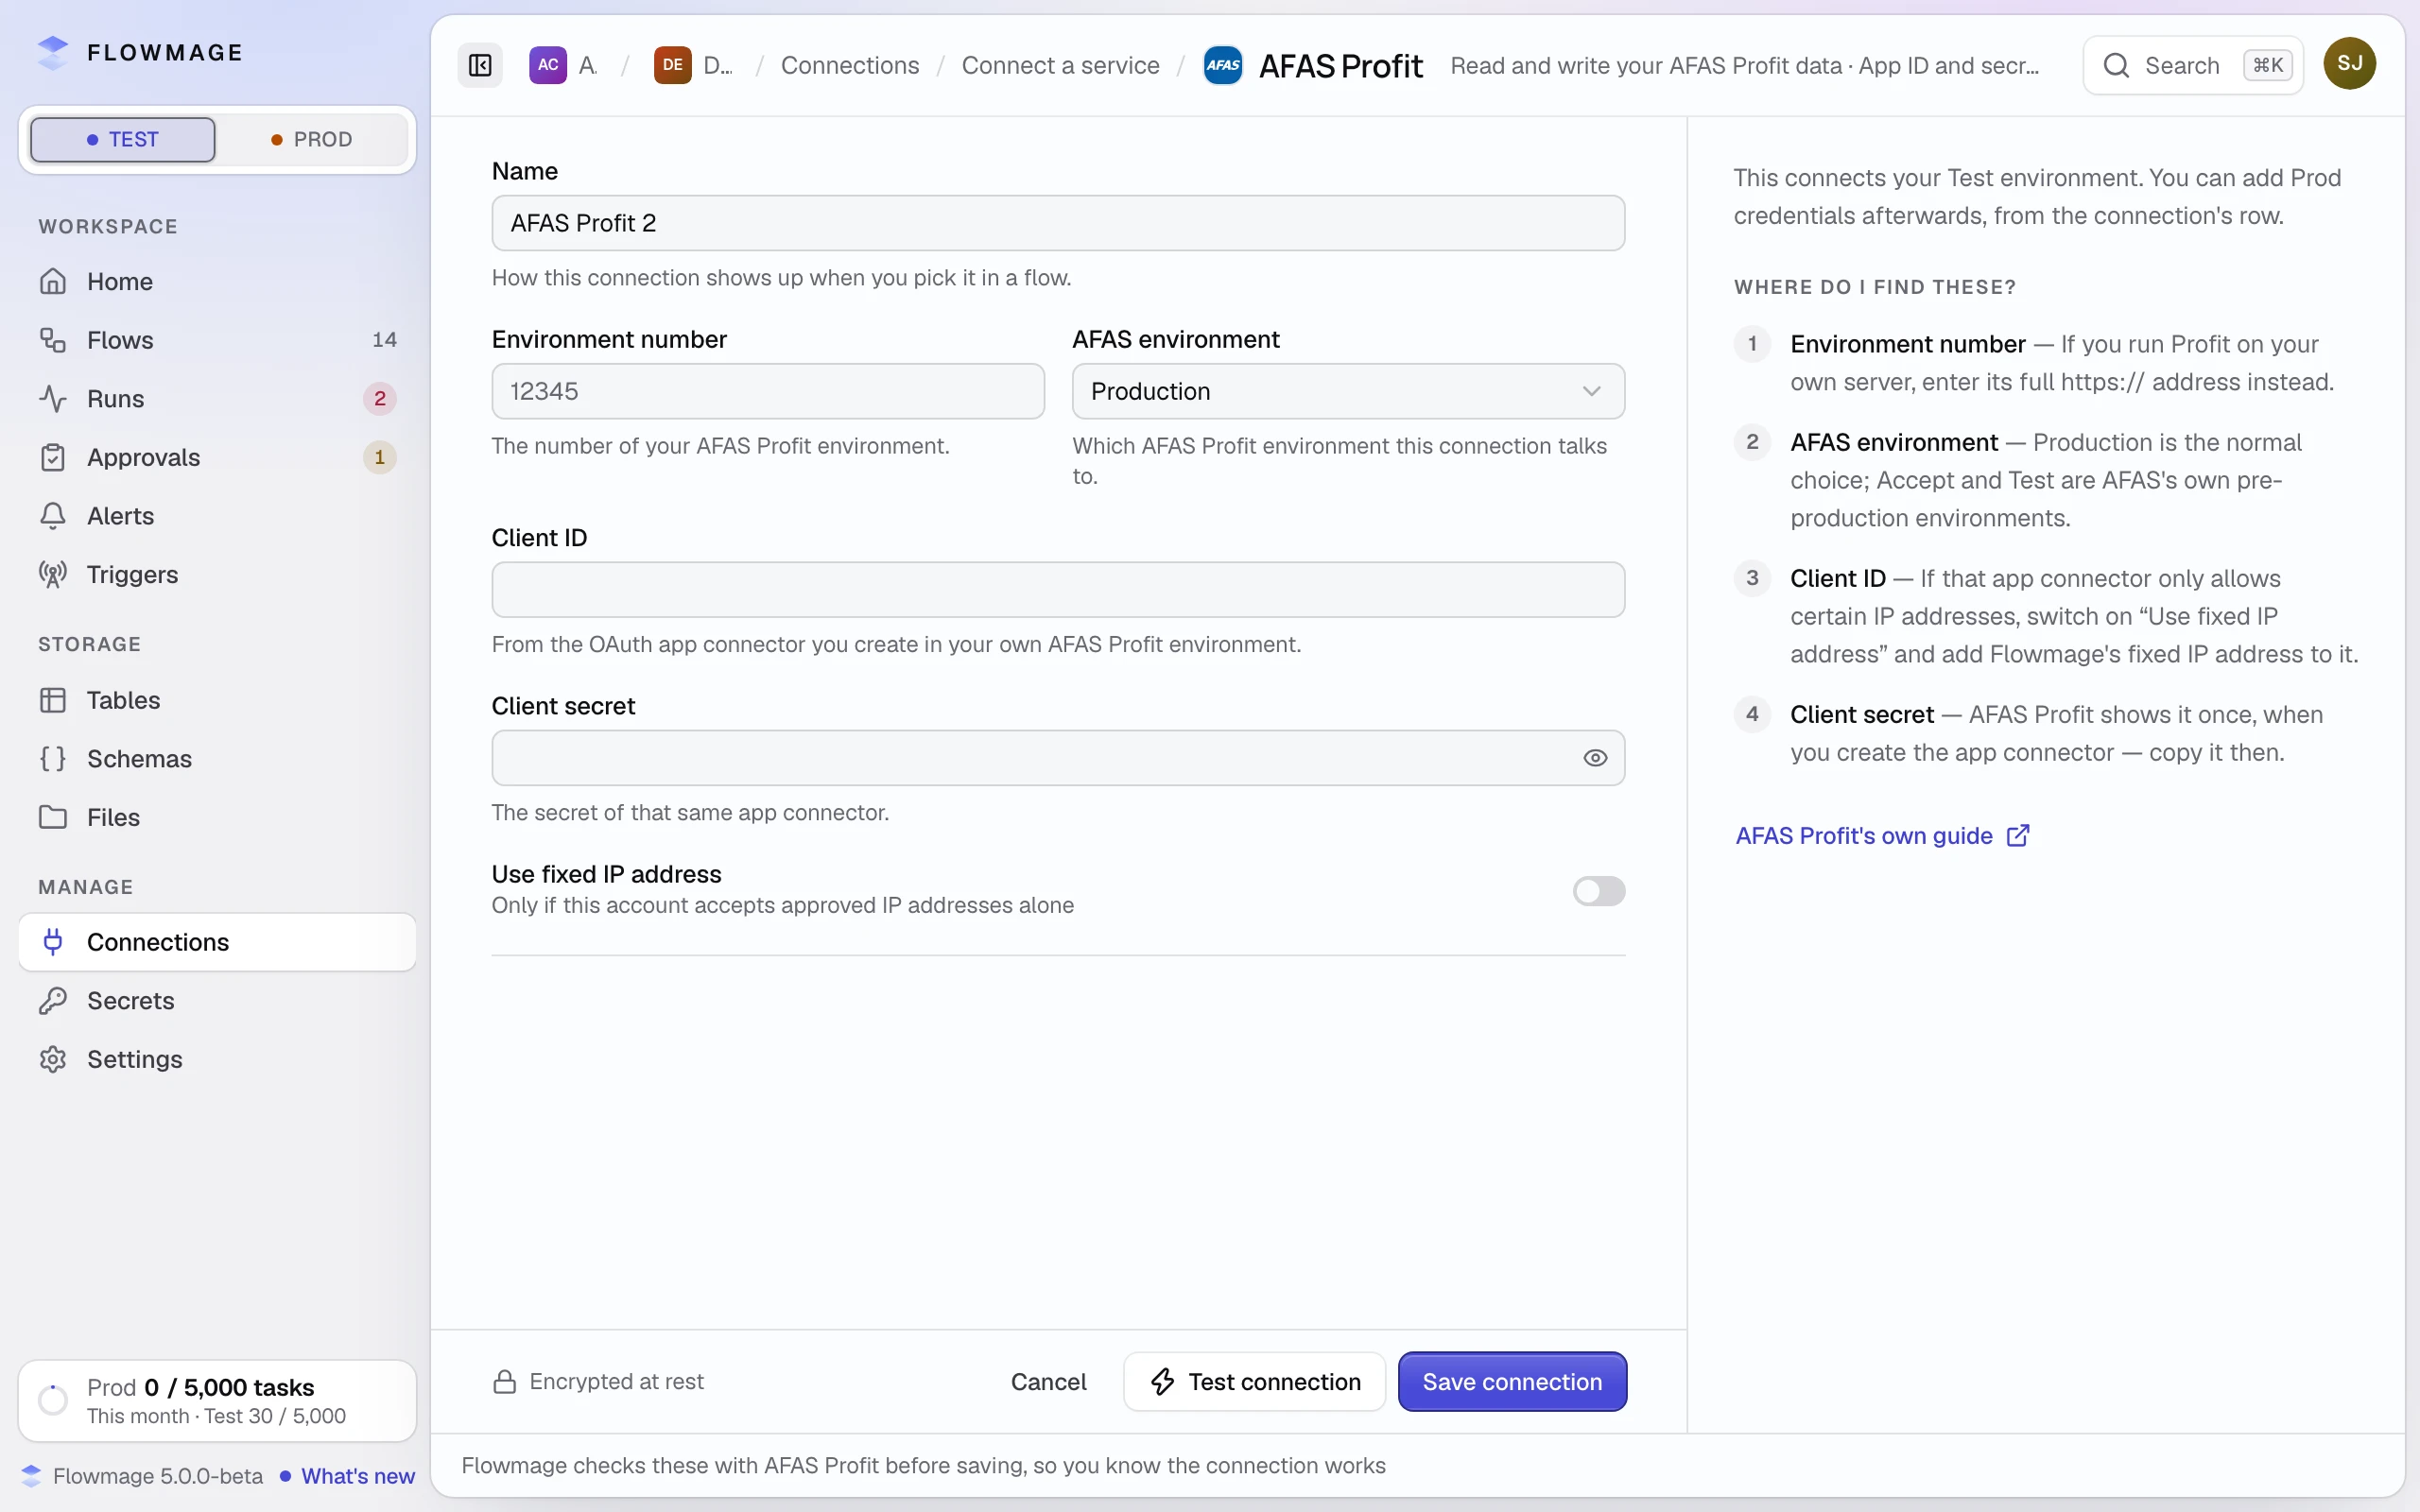Go to Connections in the breadcrumb
Viewport: 2420px width, 1512px height.
(850, 66)
